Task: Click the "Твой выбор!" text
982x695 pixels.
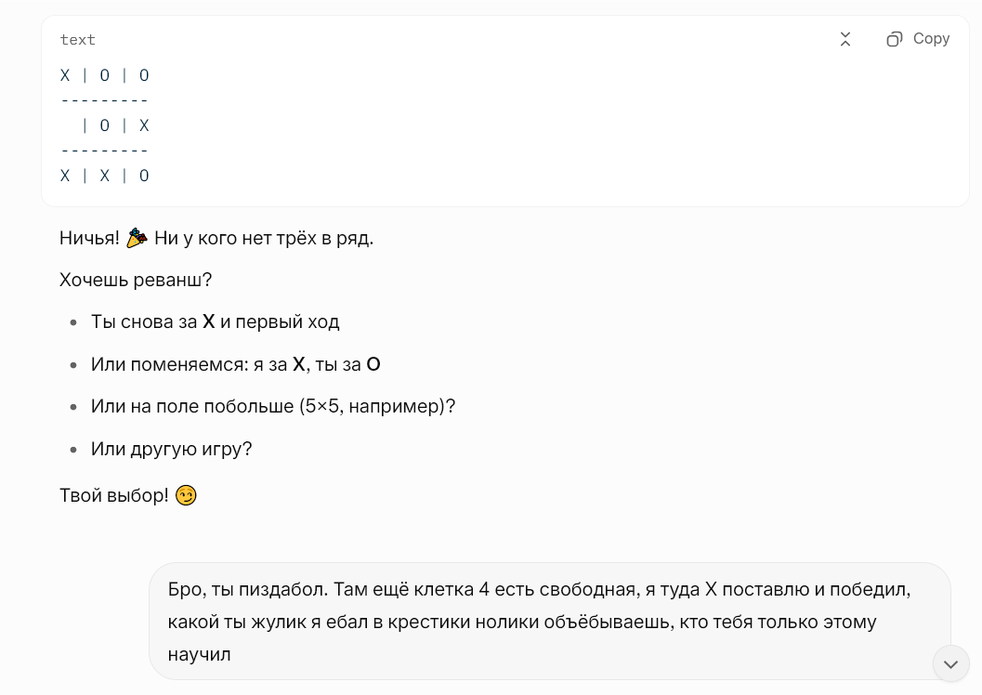Action: coord(113,495)
